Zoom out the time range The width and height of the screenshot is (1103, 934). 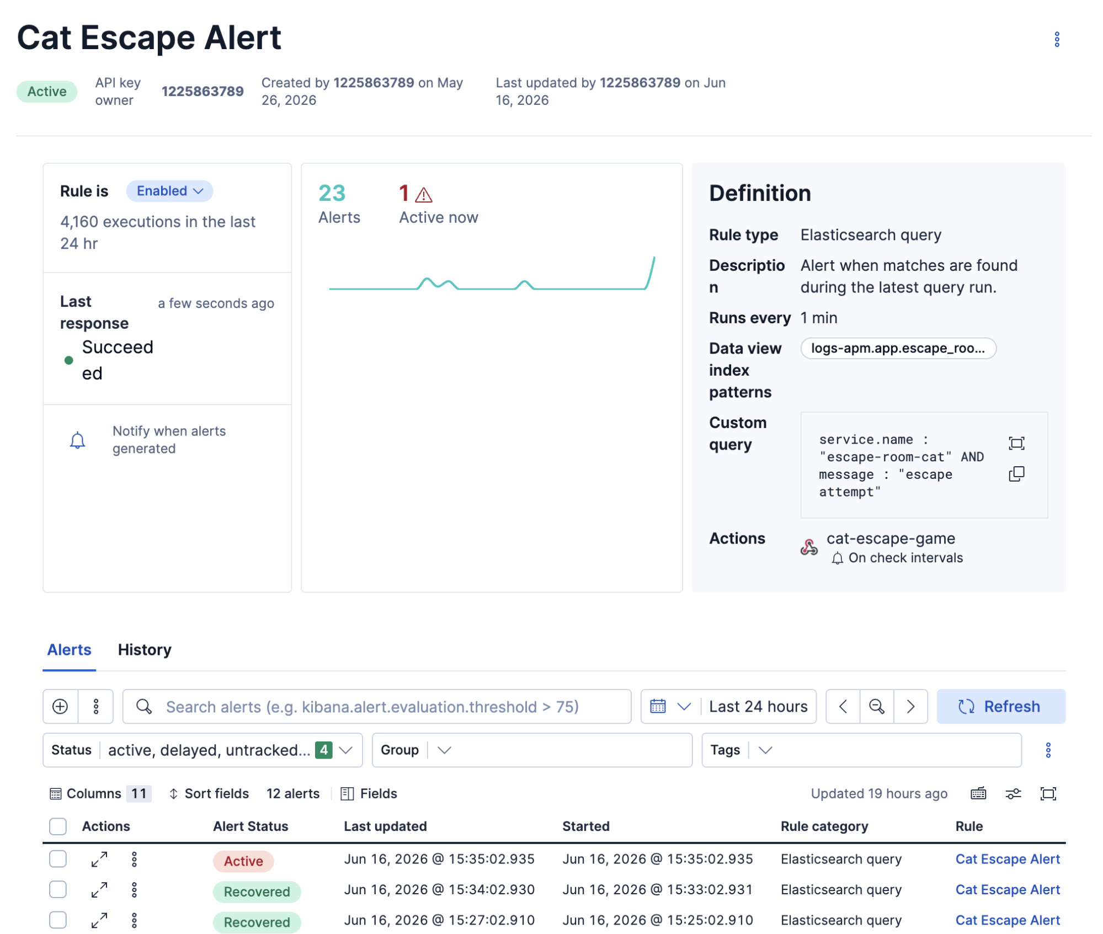(876, 706)
